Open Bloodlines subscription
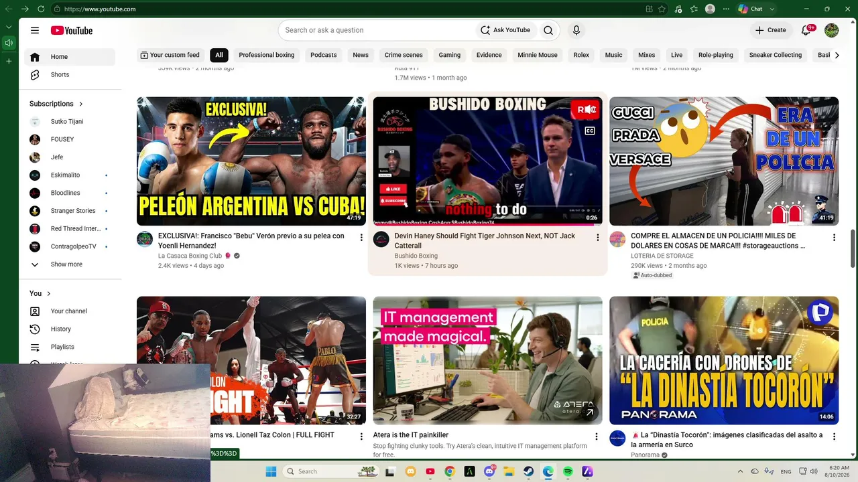The width and height of the screenshot is (858, 482). [x=70, y=193]
